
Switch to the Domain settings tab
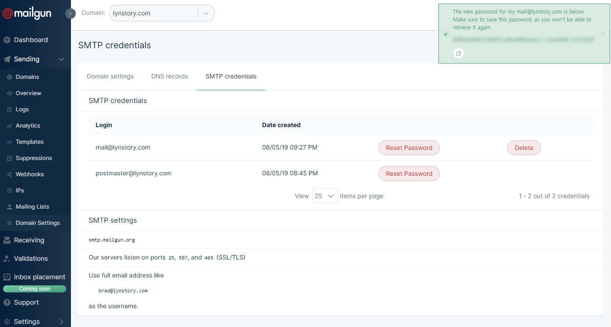click(x=110, y=76)
